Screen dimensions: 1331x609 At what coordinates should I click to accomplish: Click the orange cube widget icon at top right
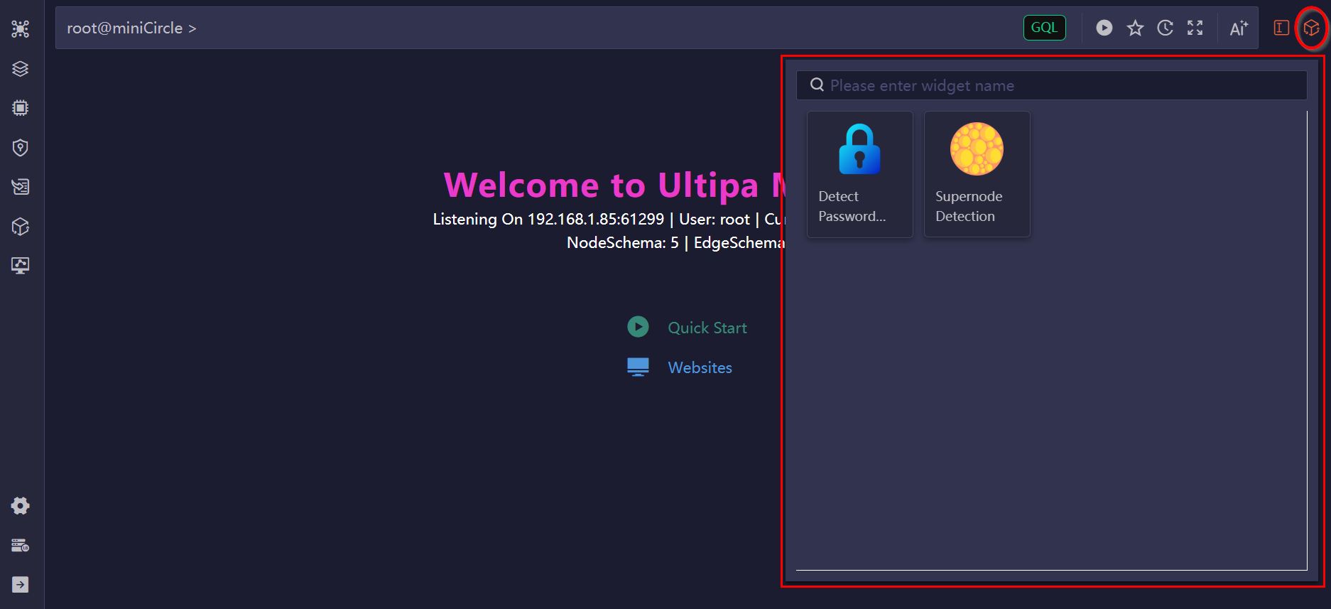(x=1311, y=28)
